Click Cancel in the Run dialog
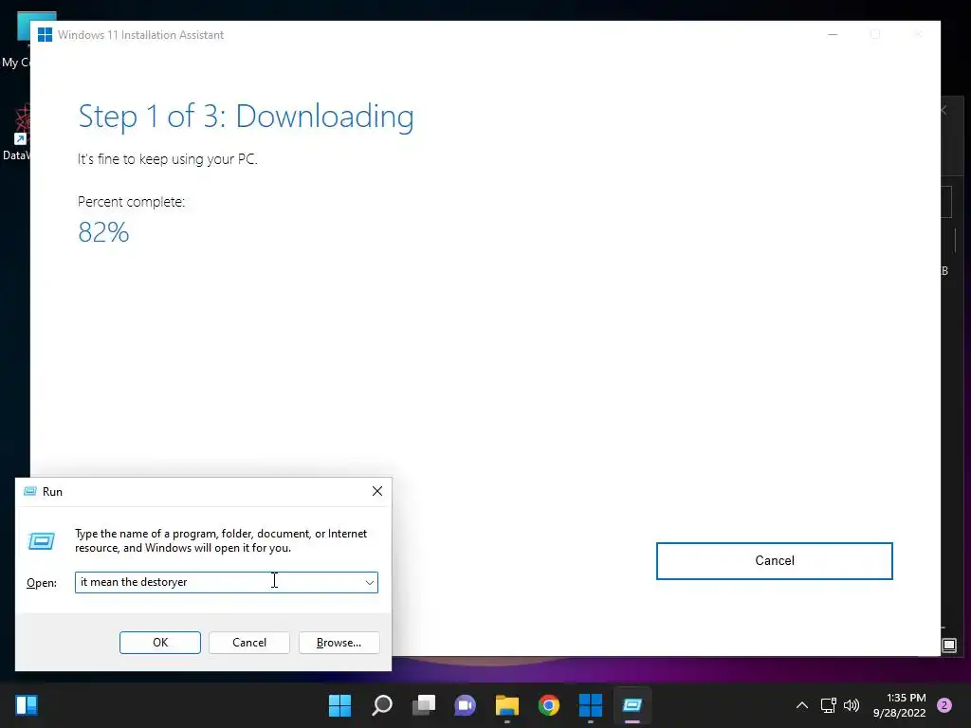 (249, 643)
